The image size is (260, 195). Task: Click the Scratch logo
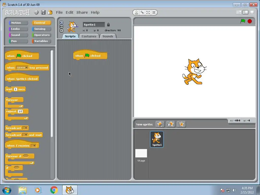tap(17, 12)
